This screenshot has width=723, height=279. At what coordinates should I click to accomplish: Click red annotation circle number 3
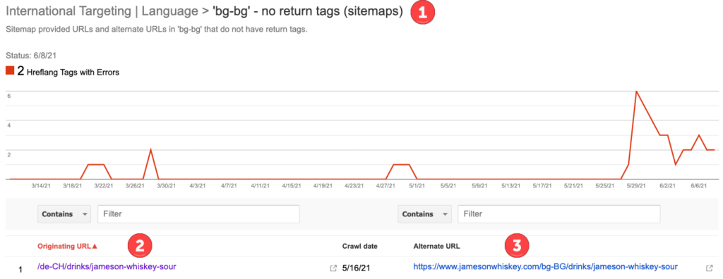[517, 245]
